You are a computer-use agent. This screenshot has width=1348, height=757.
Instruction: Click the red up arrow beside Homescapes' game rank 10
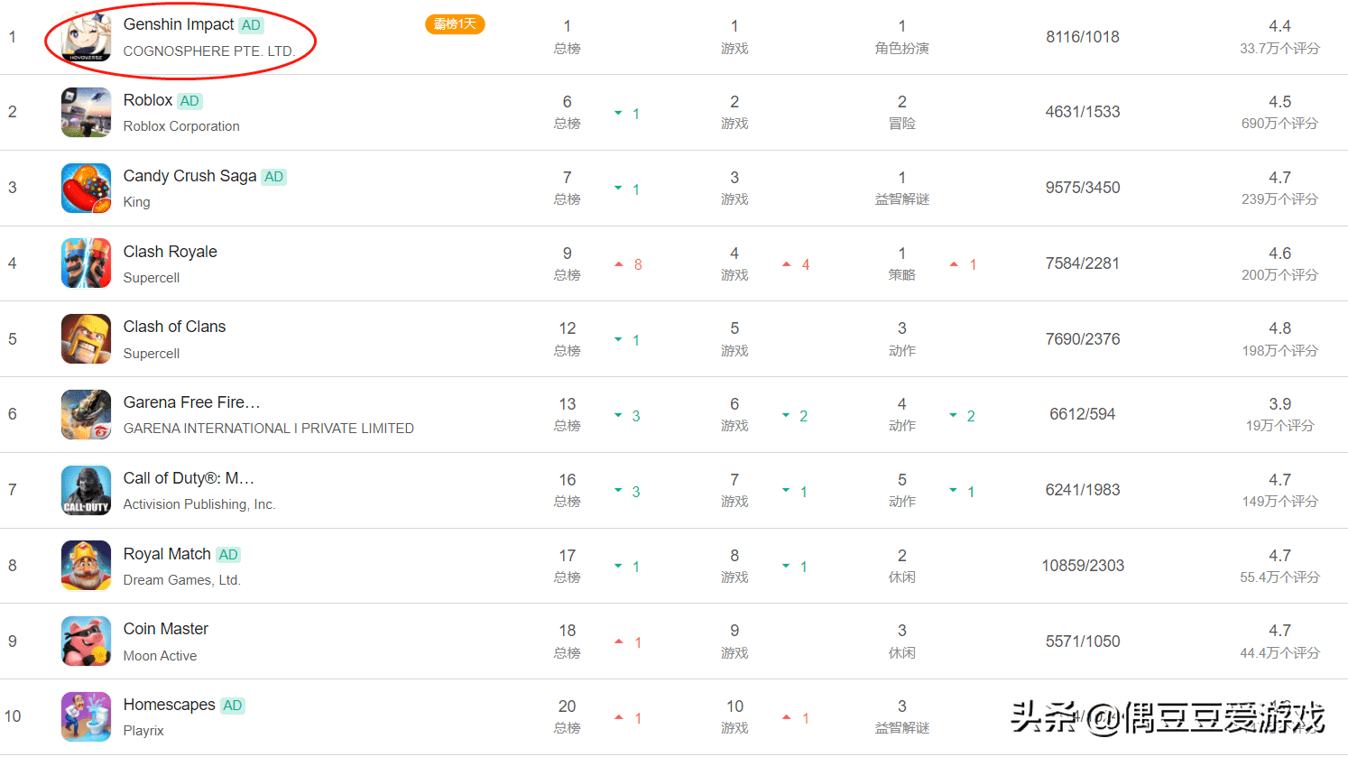(787, 717)
